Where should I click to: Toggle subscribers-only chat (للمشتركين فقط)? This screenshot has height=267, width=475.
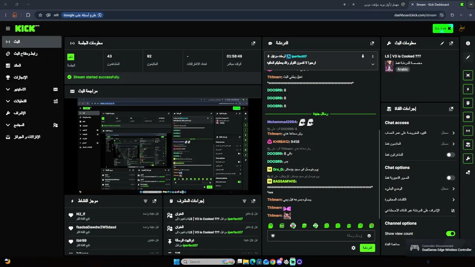tap(451, 155)
